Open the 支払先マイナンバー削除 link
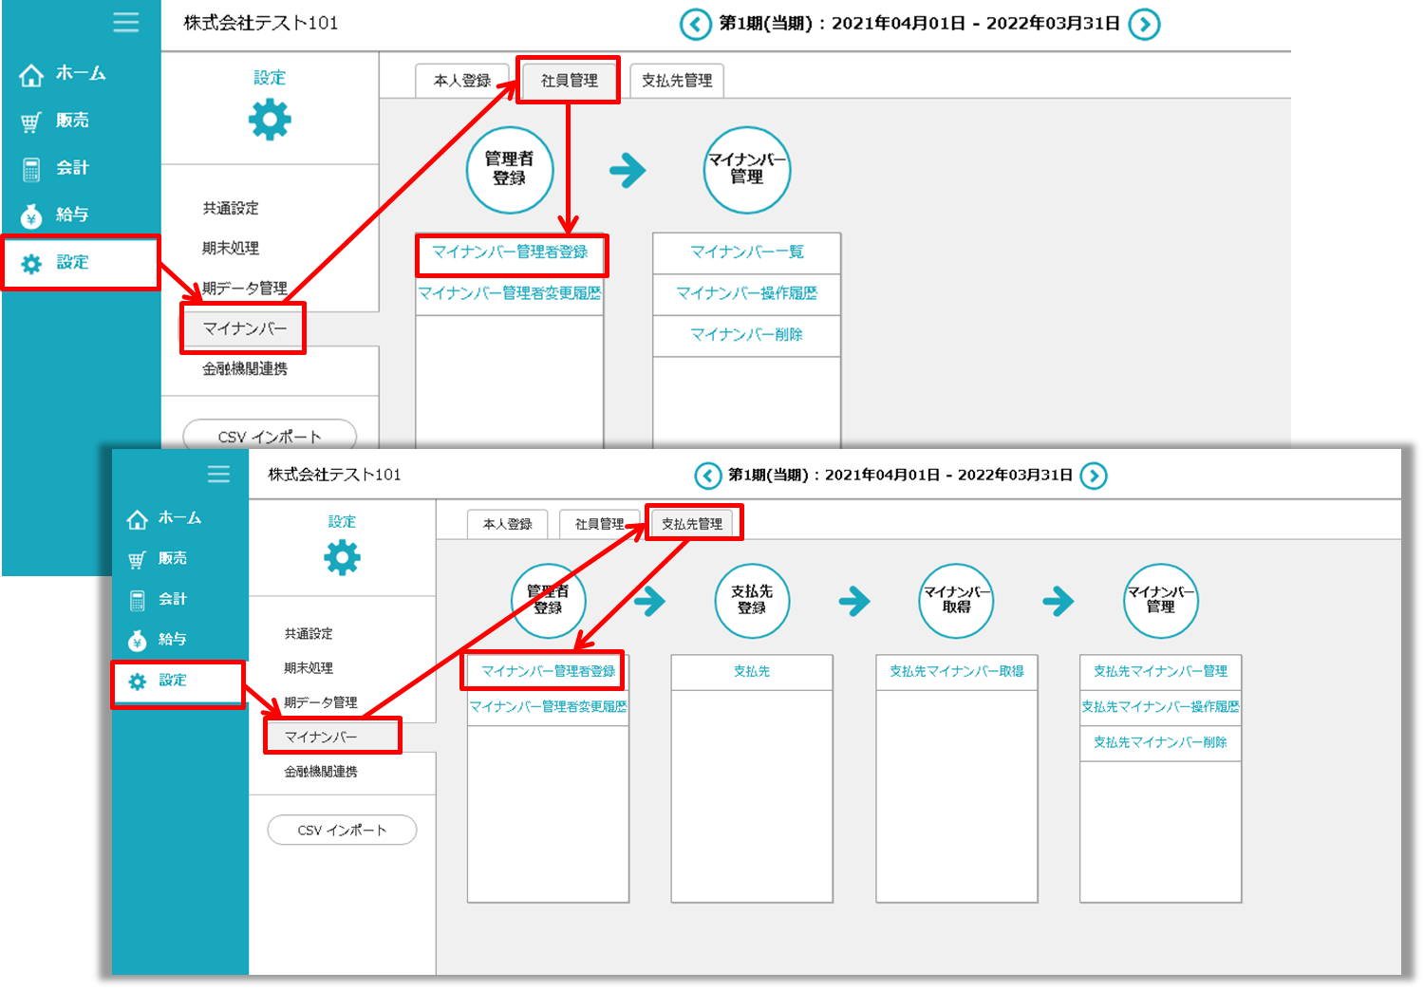The height and width of the screenshot is (990, 1424). point(1160,742)
